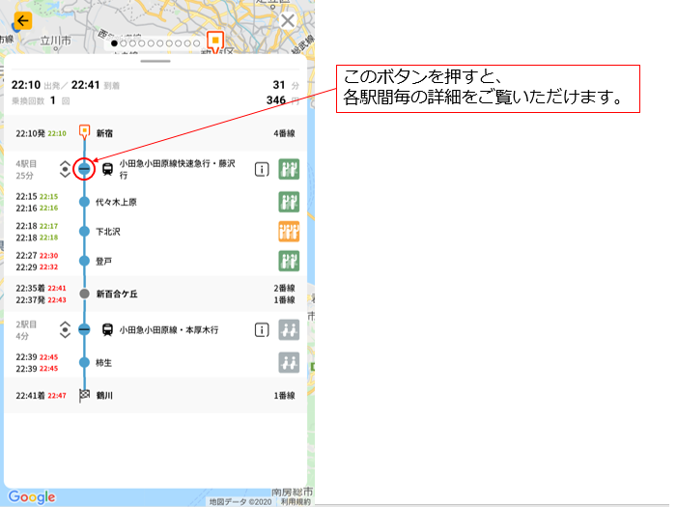The width and height of the screenshot is (677, 507).
Task: Click Google logo on the map
Action: pos(32,497)
